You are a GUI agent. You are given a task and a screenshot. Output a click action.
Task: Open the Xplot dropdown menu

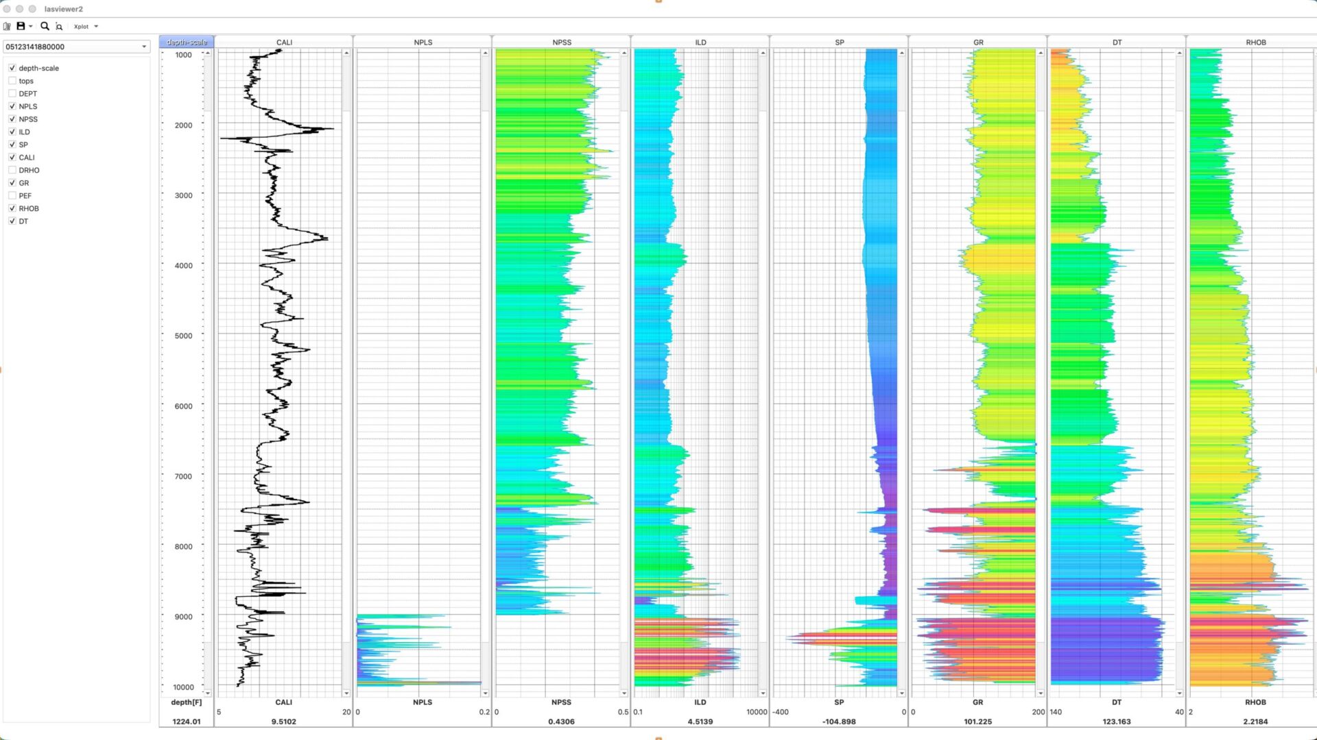86,27
